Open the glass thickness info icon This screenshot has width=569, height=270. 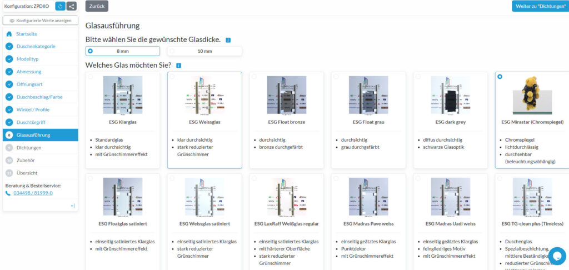pyautogui.click(x=228, y=40)
